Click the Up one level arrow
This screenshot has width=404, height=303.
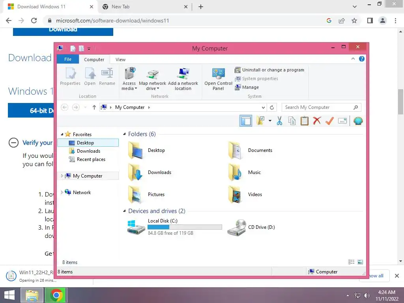click(94, 107)
